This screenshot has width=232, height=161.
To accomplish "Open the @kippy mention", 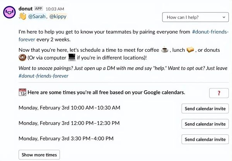I will (58, 16).
